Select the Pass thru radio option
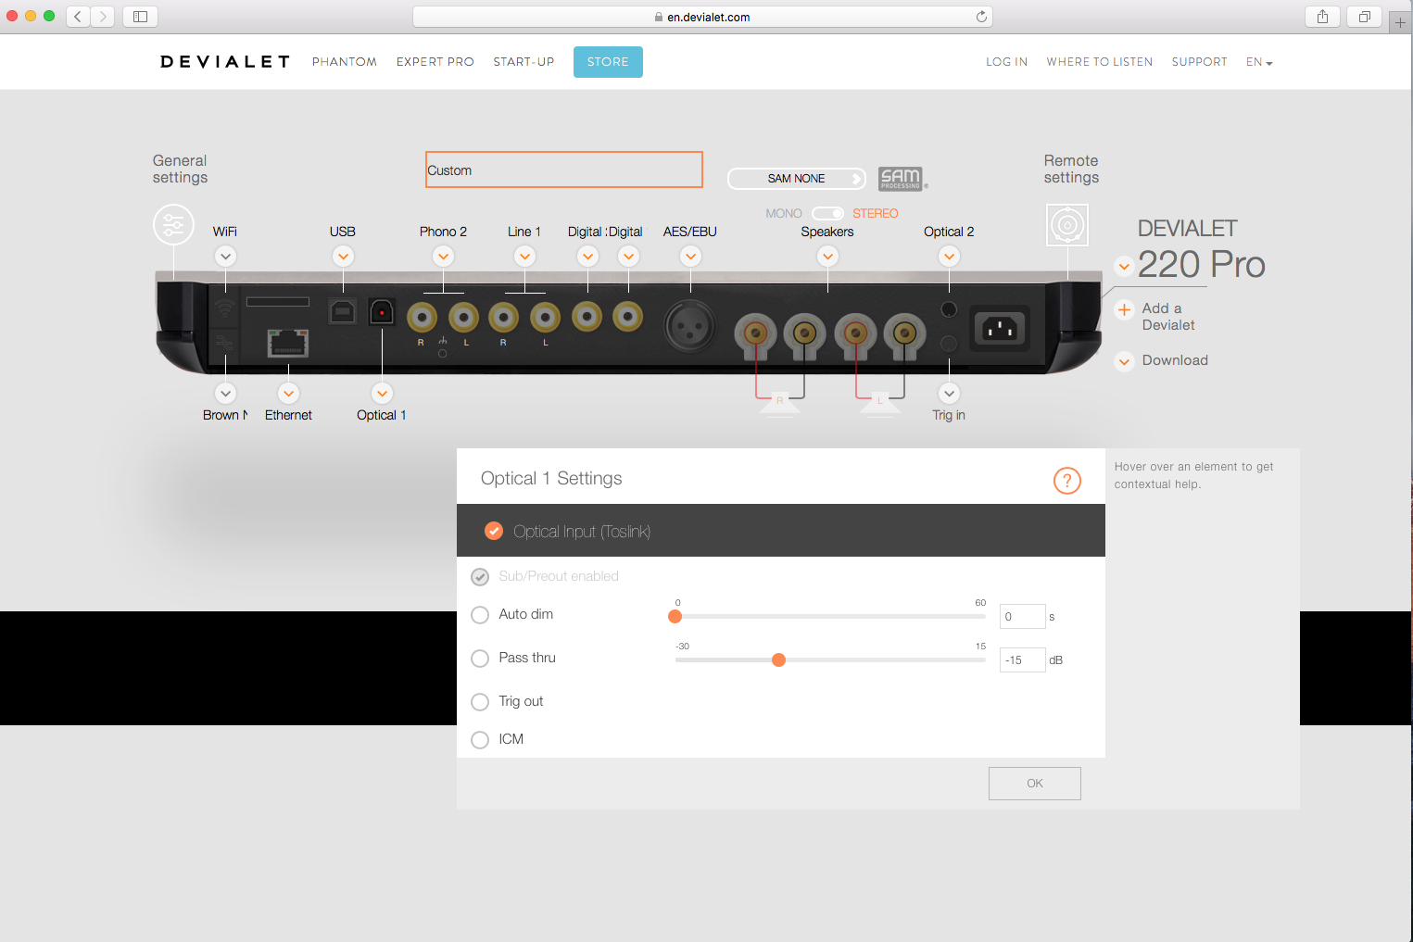The width and height of the screenshot is (1413, 942). click(x=480, y=659)
